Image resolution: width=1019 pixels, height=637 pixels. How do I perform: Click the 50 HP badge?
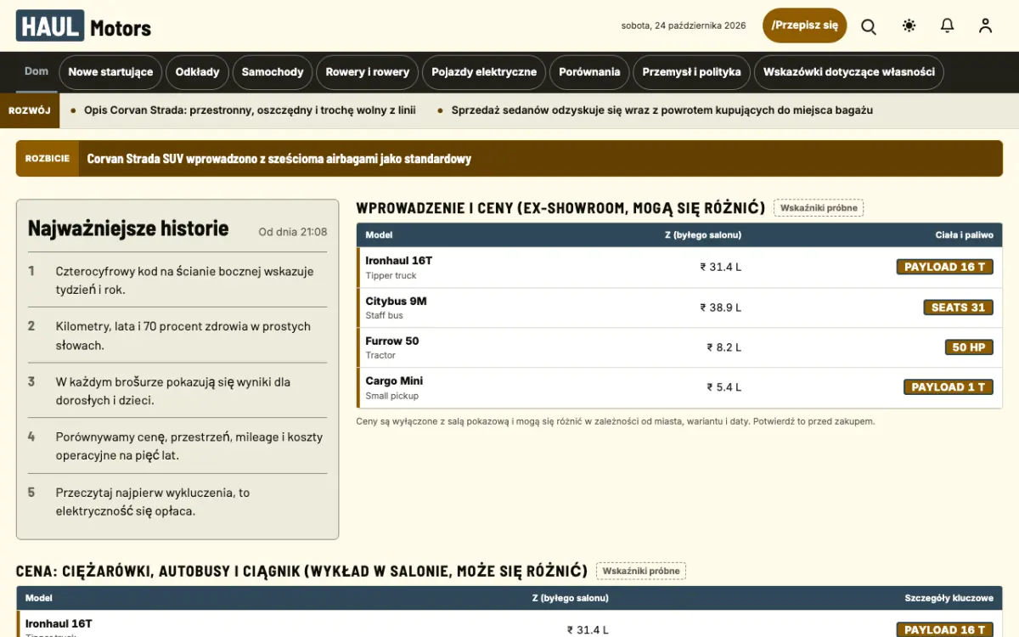(x=969, y=347)
